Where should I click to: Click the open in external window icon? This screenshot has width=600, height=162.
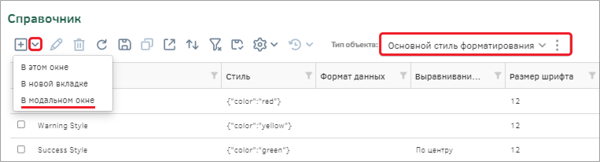coord(169,45)
